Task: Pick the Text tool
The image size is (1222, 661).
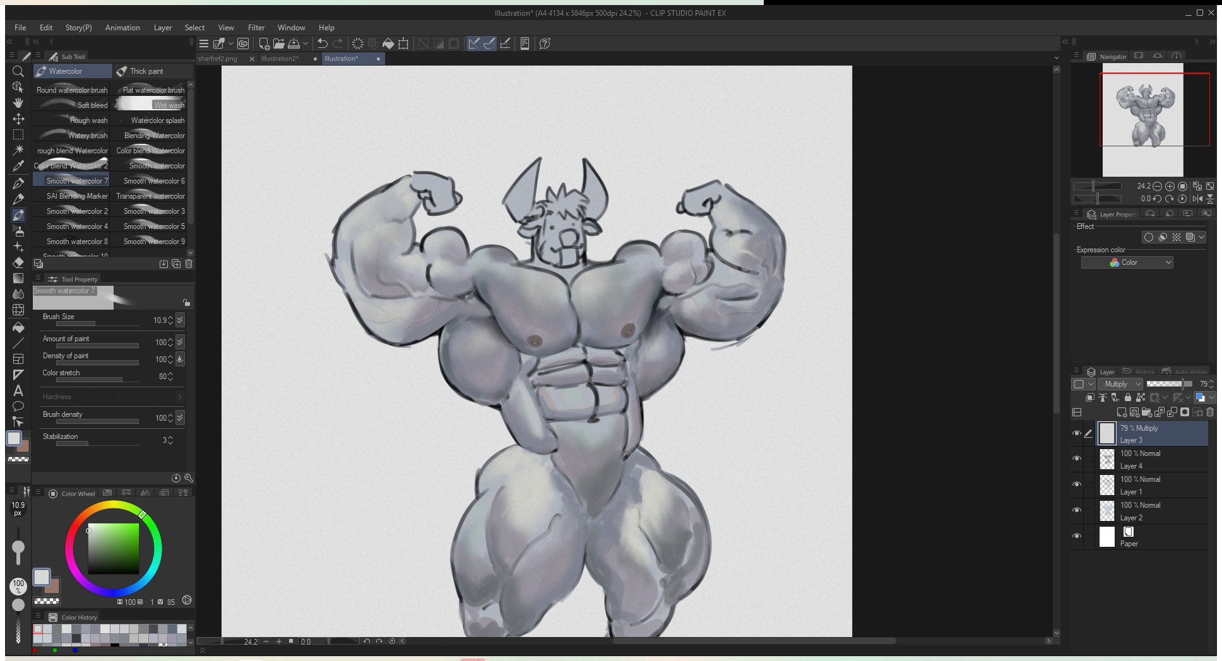Action: (18, 391)
